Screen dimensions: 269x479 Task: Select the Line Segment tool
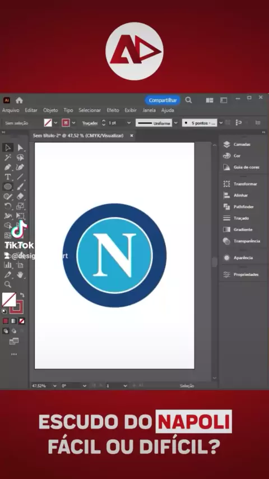coord(20,177)
